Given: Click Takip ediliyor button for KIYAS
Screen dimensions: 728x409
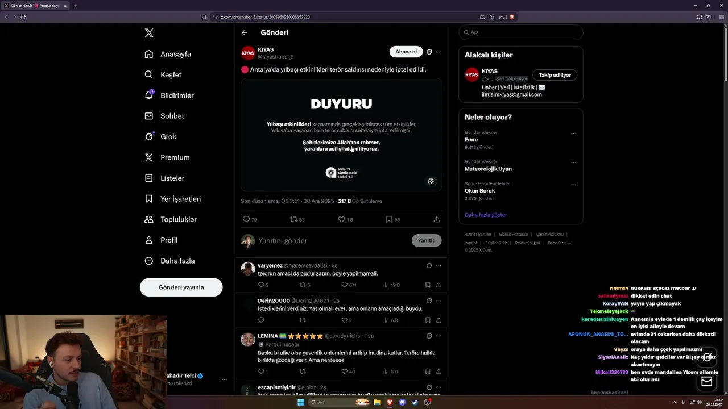Looking at the screenshot, I should click(555, 75).
